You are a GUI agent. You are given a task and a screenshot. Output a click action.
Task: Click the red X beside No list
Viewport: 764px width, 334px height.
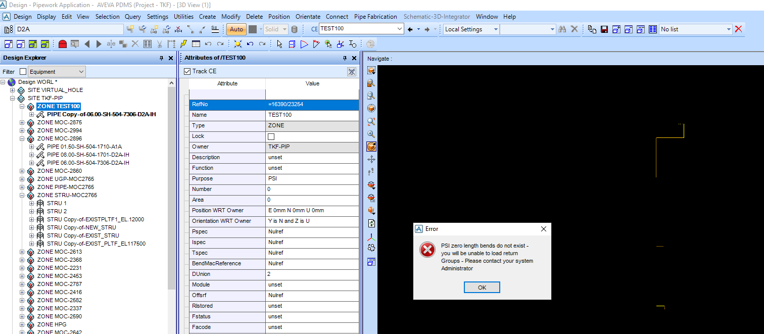(739, 29)
